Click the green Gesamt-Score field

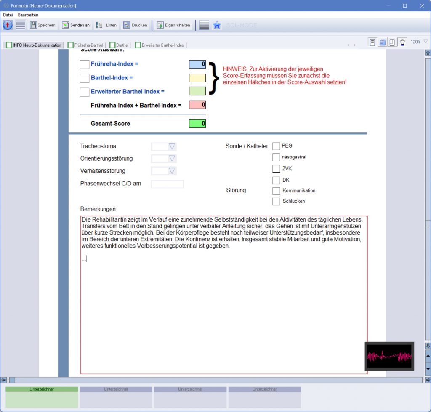(197, 124)
